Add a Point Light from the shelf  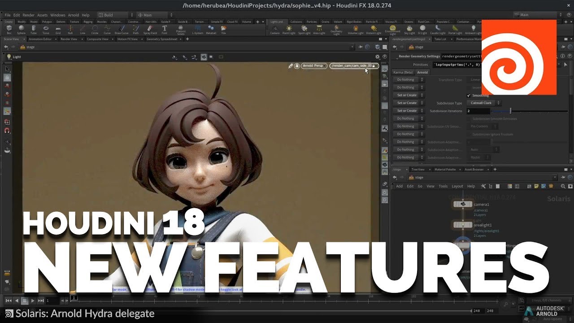pos(289,30)
